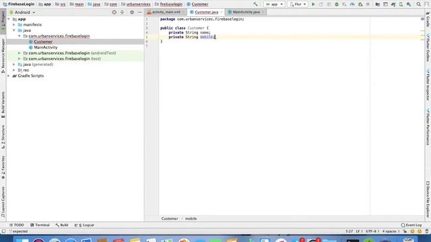Click the Make Project hammer icon
The height and width of the screenshot is (242, 431).
[255, 4]
